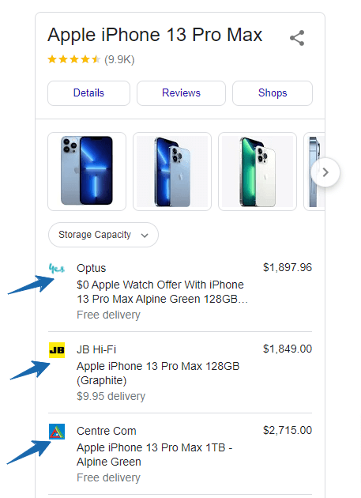Screen dimensions: 361x498
Task: Click the yellow JB Hi-Fi logo
Action: [x=57, y=350]
